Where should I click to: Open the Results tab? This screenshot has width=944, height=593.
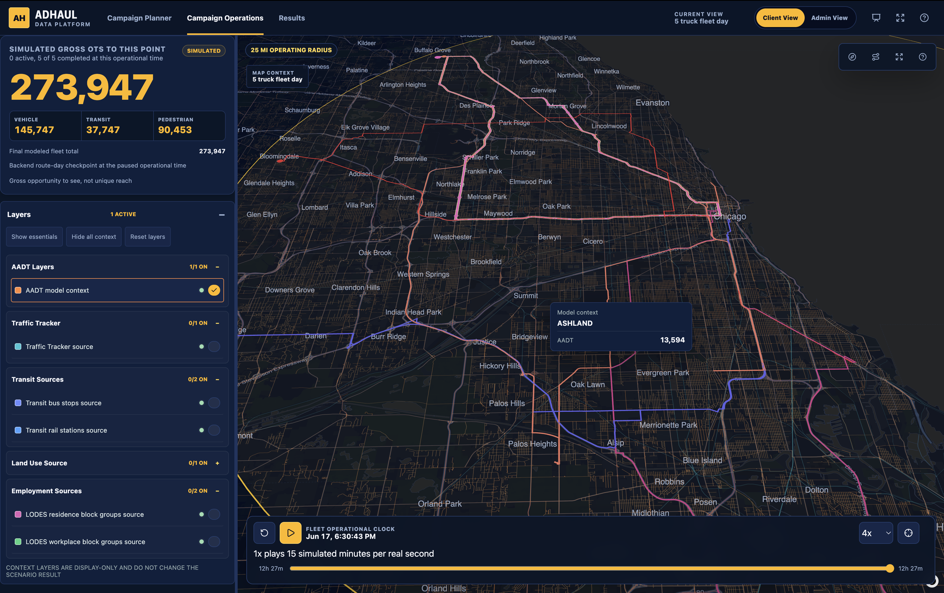point(292,18)
